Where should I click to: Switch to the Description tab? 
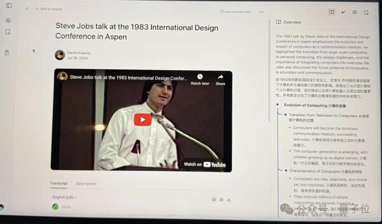86,184
